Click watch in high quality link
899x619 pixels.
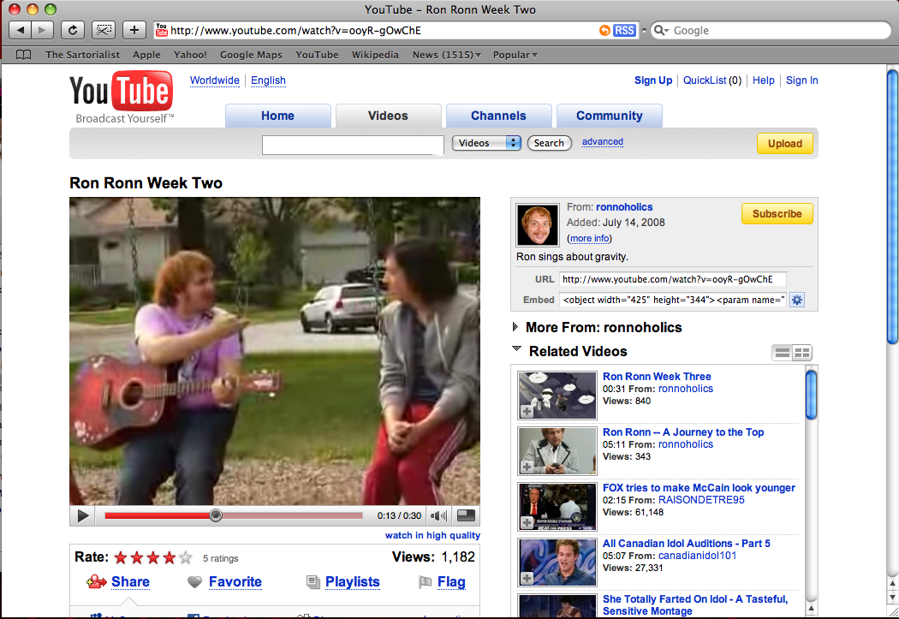[433, 535]
